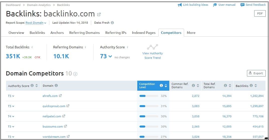Switch to the Overview tab
Image resolution: width=269 pixels, height=140 pixels.
tap(16, 33)
